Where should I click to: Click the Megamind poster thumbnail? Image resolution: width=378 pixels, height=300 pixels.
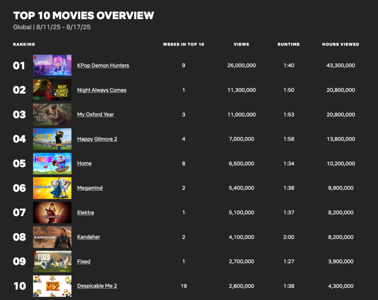click(52, 188)
